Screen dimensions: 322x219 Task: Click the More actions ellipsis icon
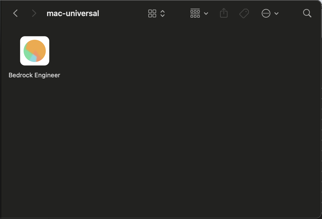(266, 13)
